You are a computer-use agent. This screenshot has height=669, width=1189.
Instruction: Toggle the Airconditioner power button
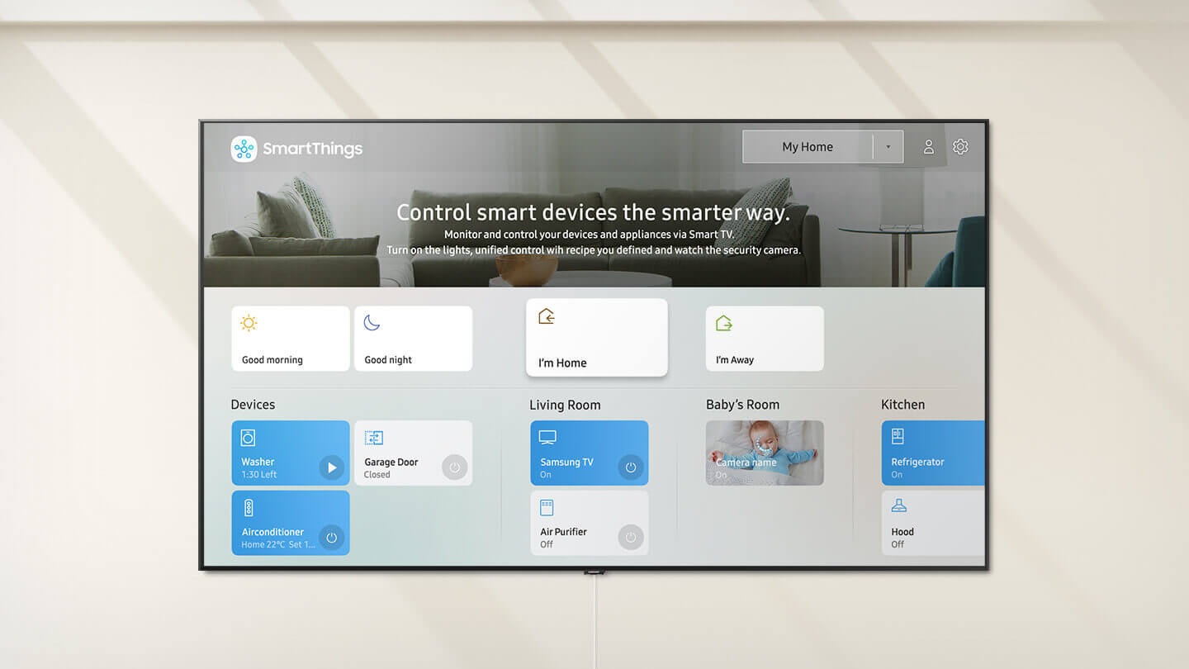coord(332,538)
